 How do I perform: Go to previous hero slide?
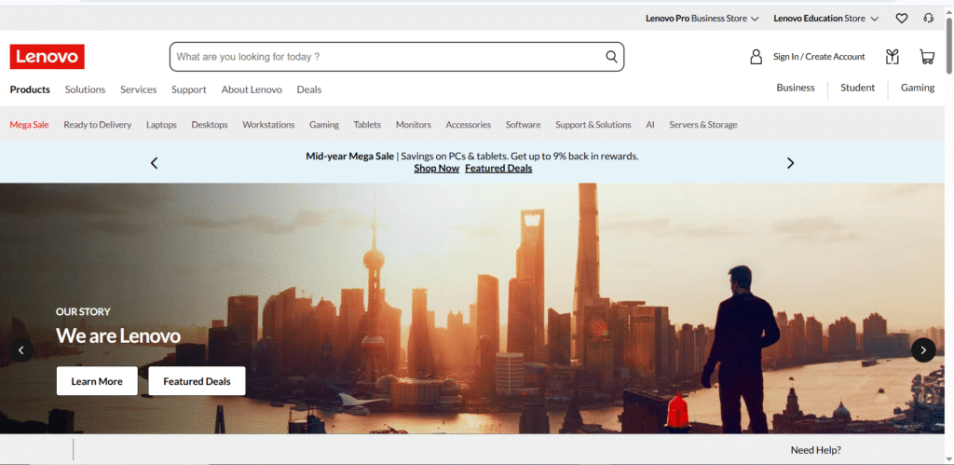pyautogui.click(x=21, y=350)
